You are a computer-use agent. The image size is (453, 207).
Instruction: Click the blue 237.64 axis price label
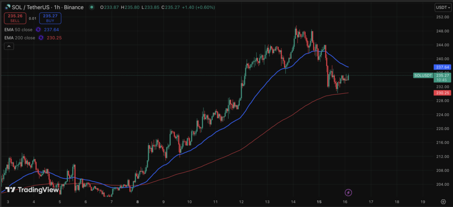coord(442,67)
